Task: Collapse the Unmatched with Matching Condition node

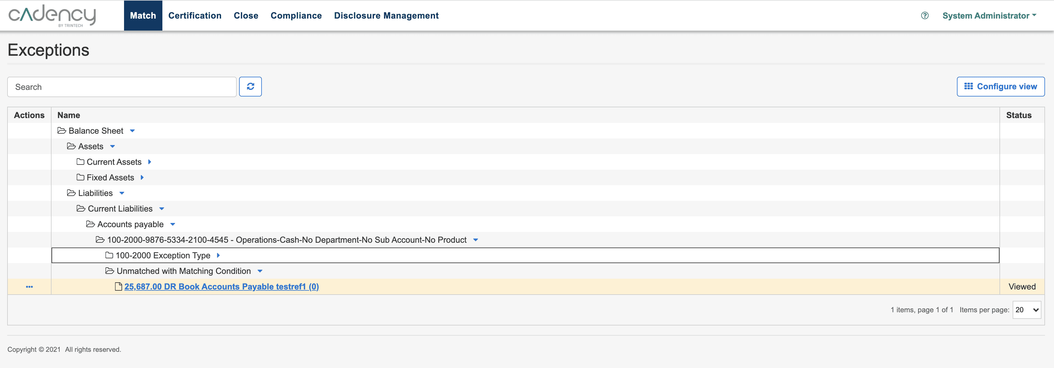Action: [260, 271]
